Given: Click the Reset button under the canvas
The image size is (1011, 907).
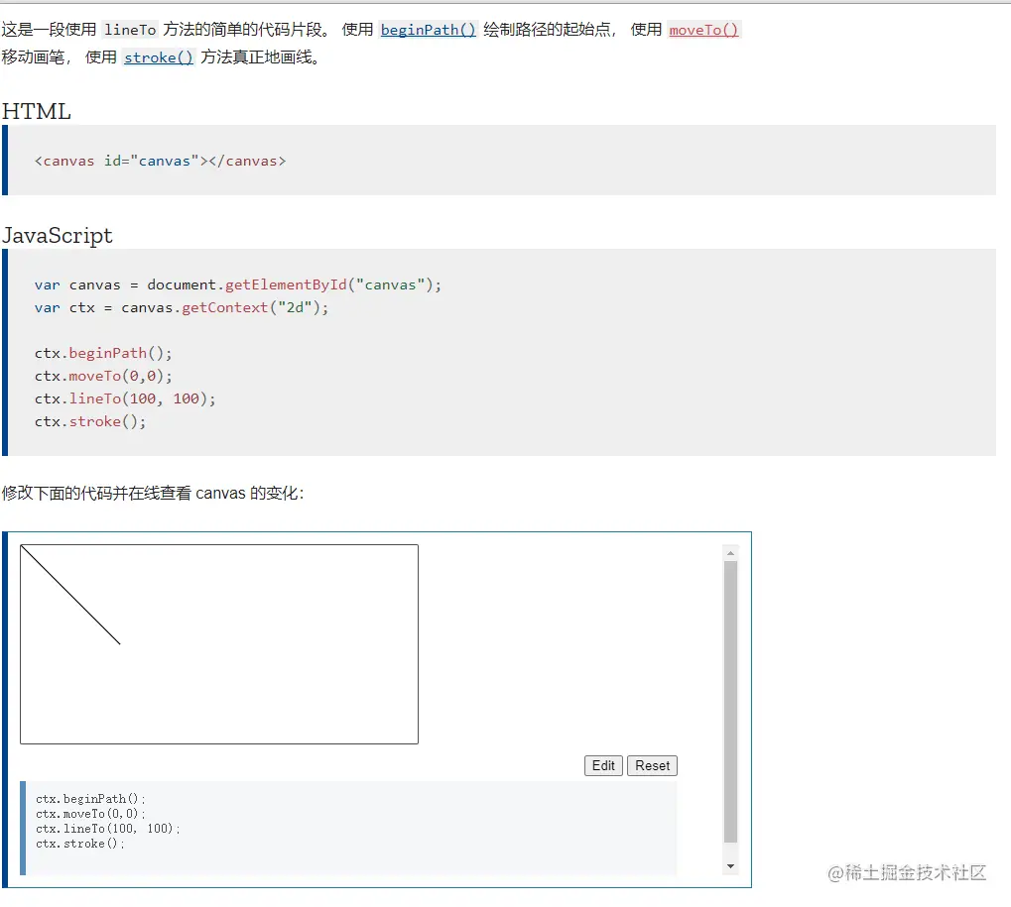Looking at the screenshot, I should 652,765.
